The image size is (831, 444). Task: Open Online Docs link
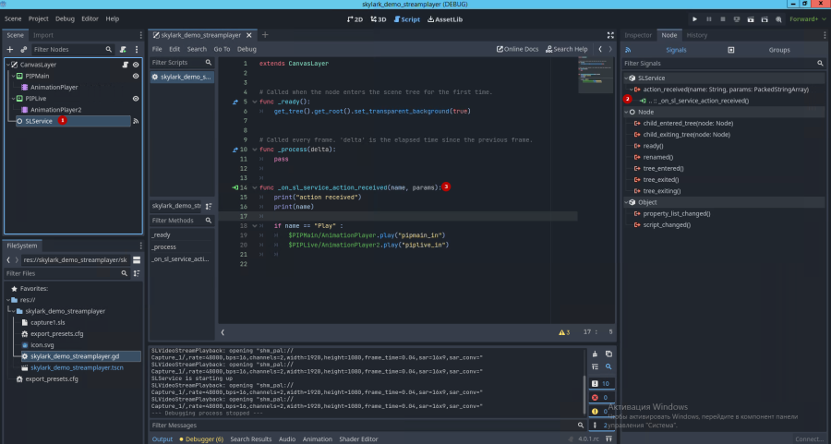coord(517,49)
